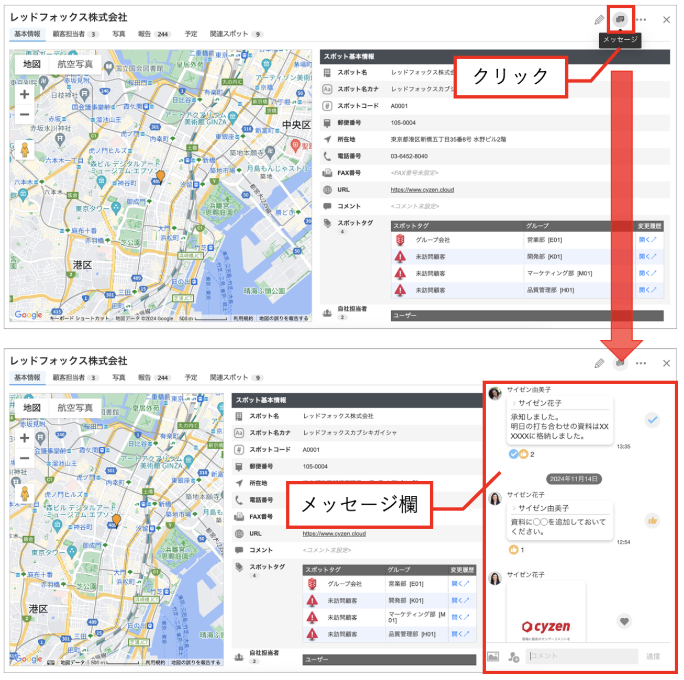Click <FAX番号未設定> placeholder in upper screenshot
Screen dimensions: 684x680
pos(414,173)
